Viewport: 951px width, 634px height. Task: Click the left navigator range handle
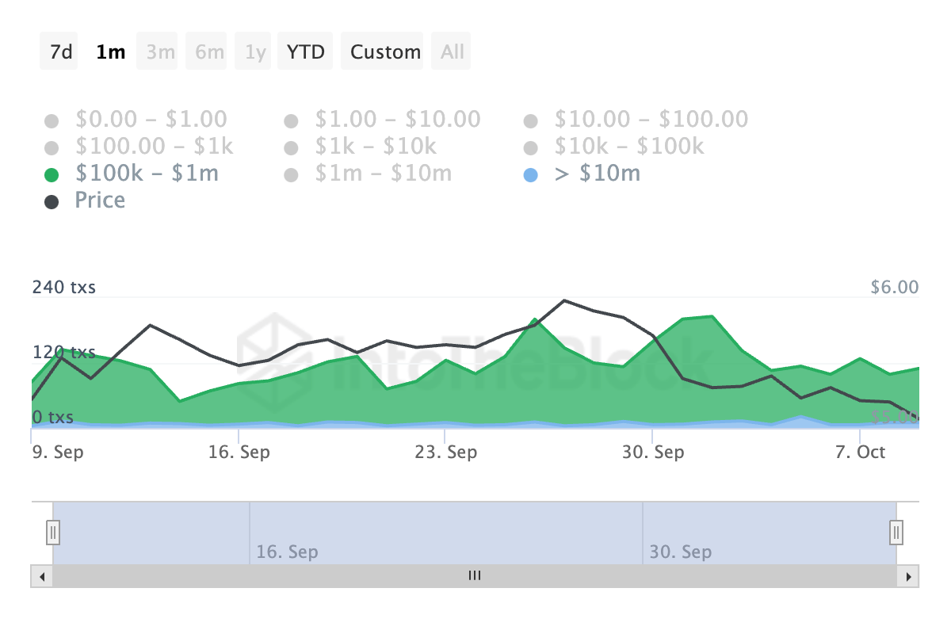point(53,531)
